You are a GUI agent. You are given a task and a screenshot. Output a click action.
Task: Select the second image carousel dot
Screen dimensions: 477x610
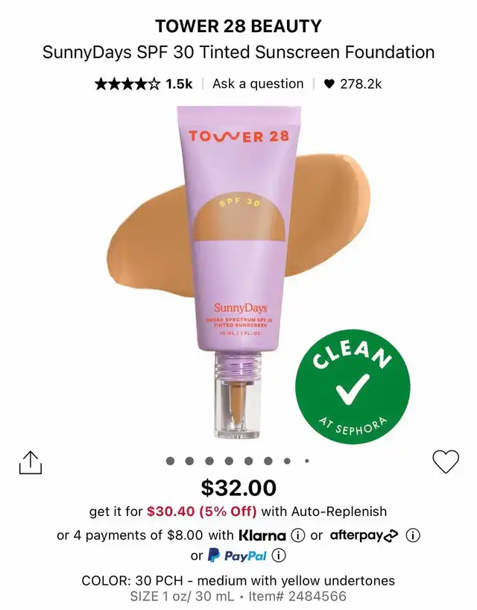pyautogui.click(x=189, y=461)
